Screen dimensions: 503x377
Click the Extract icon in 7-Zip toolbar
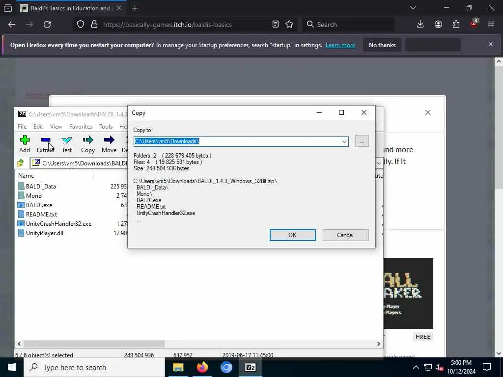click(x=46, y=140)
